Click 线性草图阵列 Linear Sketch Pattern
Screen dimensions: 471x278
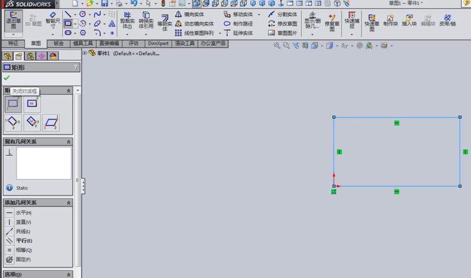tap(194, 33)
